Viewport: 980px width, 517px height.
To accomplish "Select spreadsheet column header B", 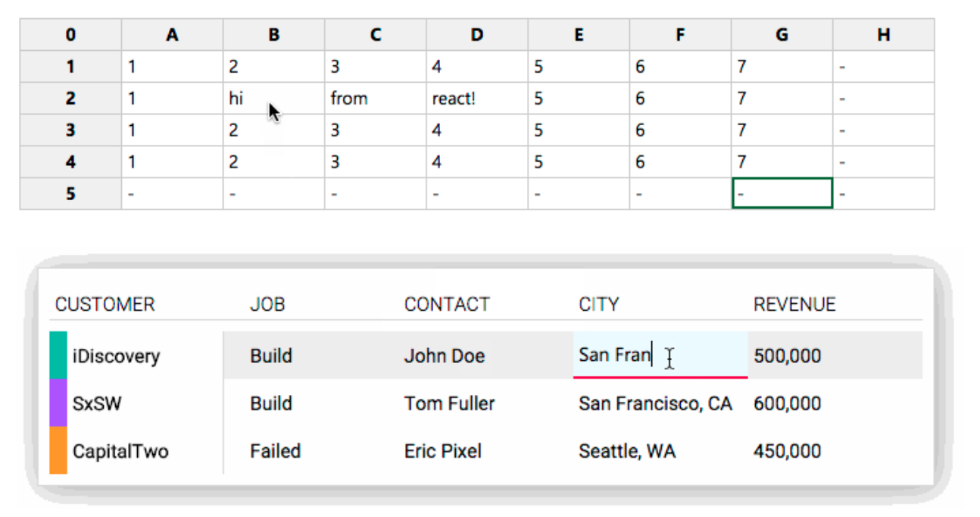I will click(x=273, y=35).
